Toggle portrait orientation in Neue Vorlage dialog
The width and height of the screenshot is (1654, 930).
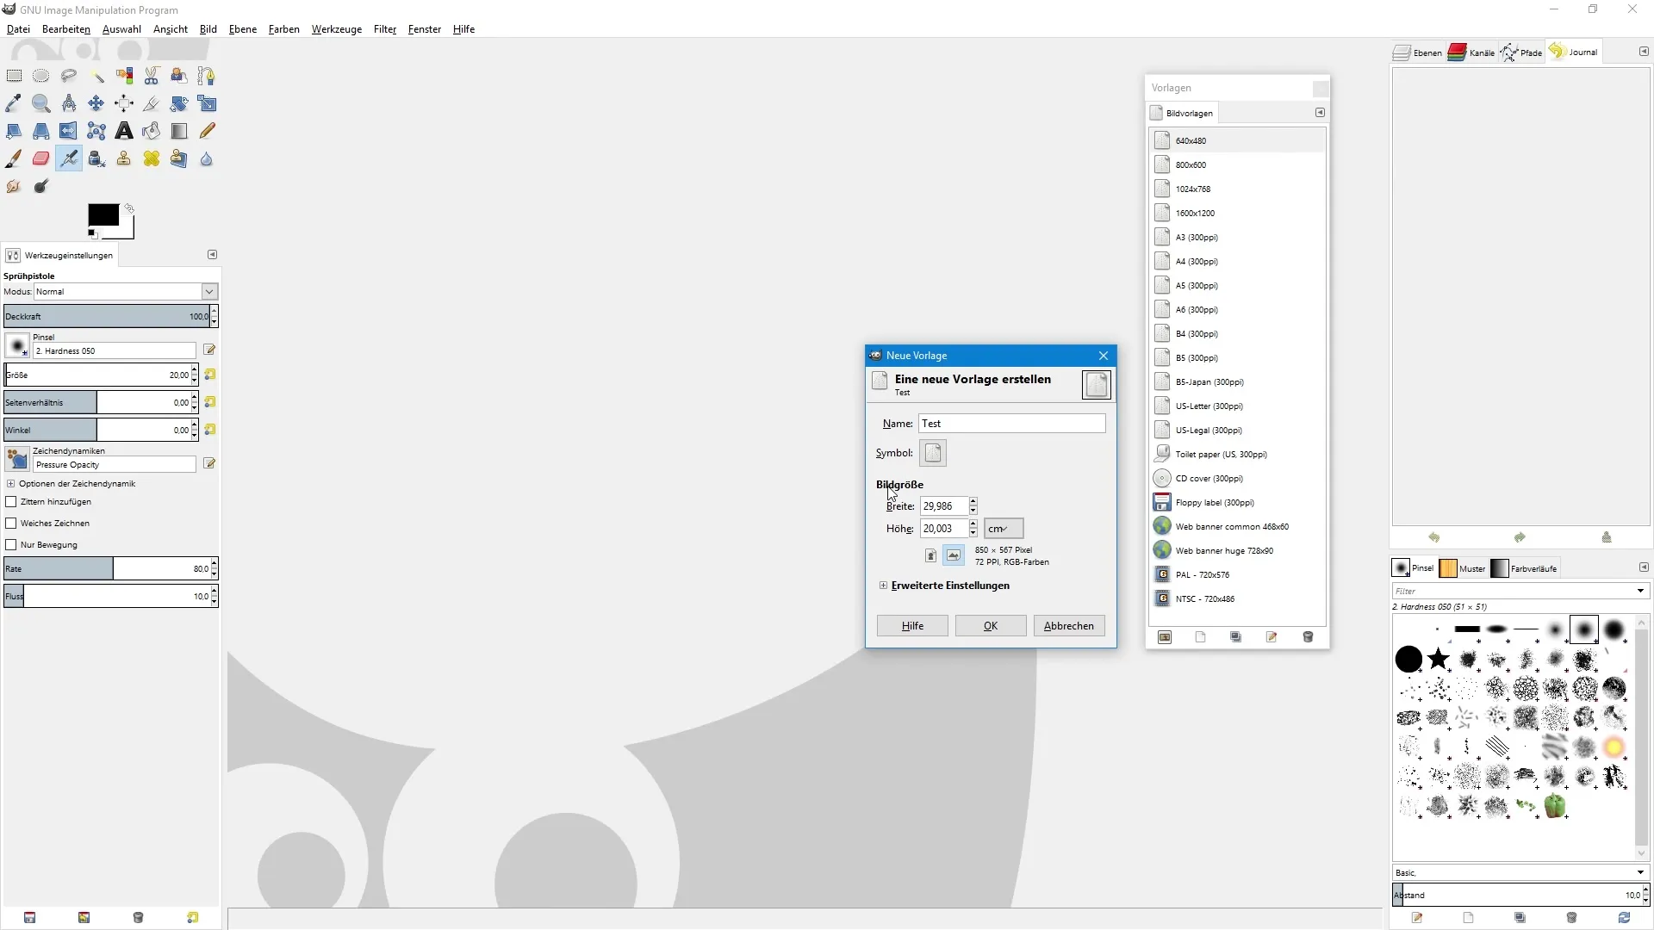point(930,555)
